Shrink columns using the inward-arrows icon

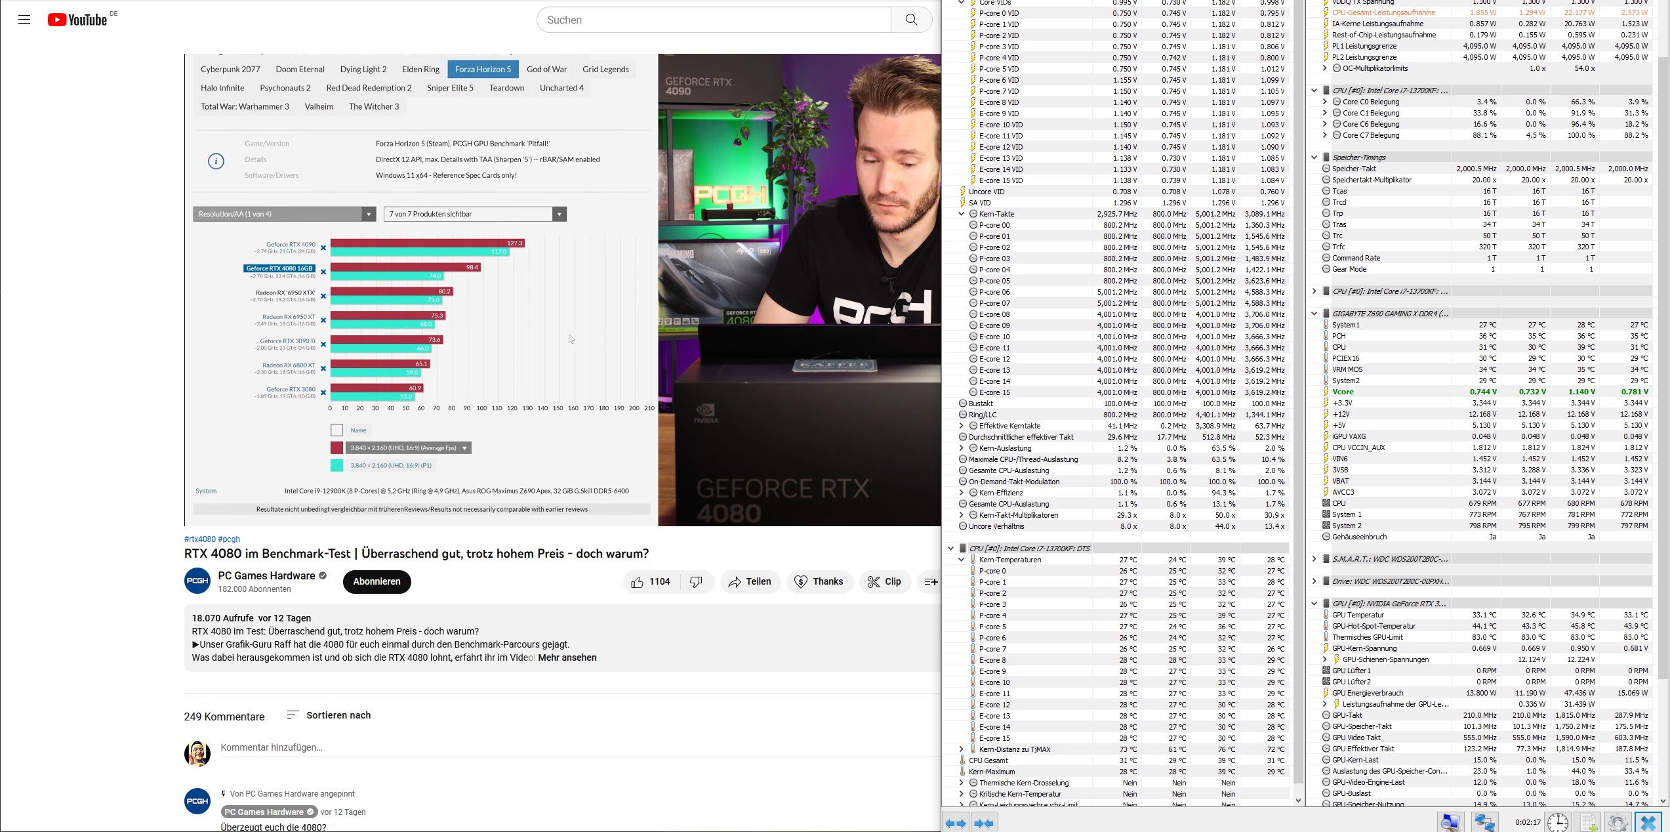click(982, 822)
